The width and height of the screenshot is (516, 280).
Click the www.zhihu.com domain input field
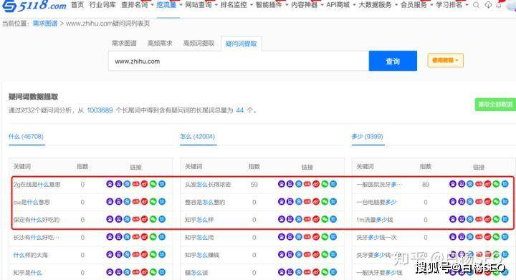tap(239, 61)
